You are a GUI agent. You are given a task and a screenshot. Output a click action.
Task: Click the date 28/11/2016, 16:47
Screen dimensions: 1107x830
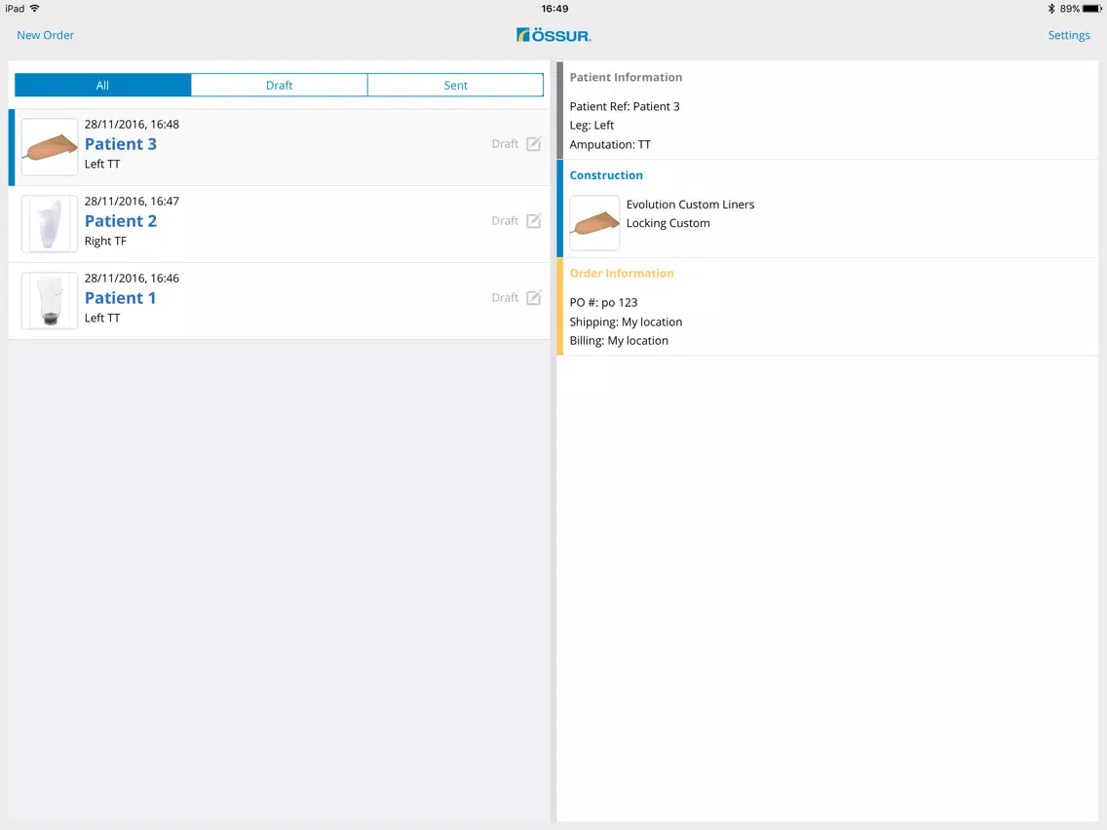click(132, 201)
